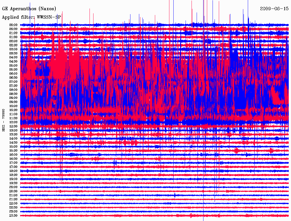Select the 15:30 time label

pyautogui.click(x=13, y=151)
